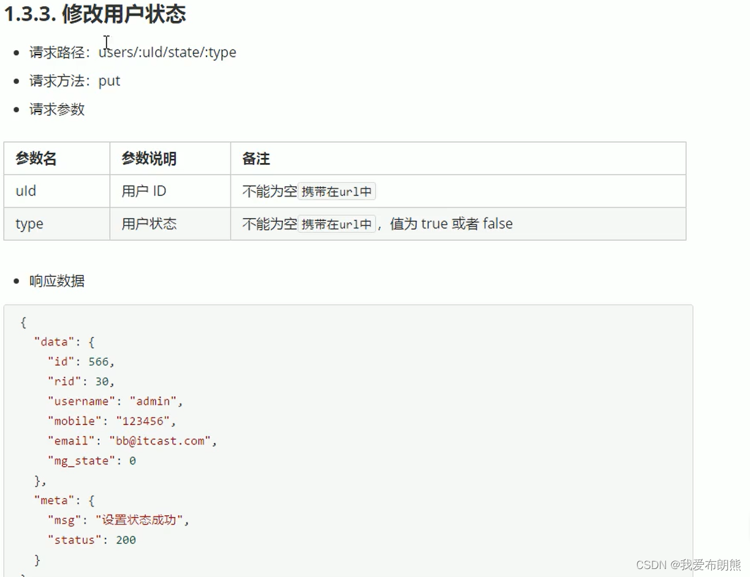Image resolution: width=750 pixels, height=577 pixels.
Task: Click the "meta": { line in the code block
Action: [x=64, y=500]
